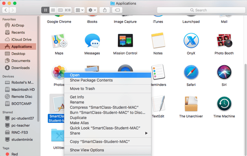Click the Image Capture label
Image resolution: width=247 pixels, height=156 pixels.
125,22
